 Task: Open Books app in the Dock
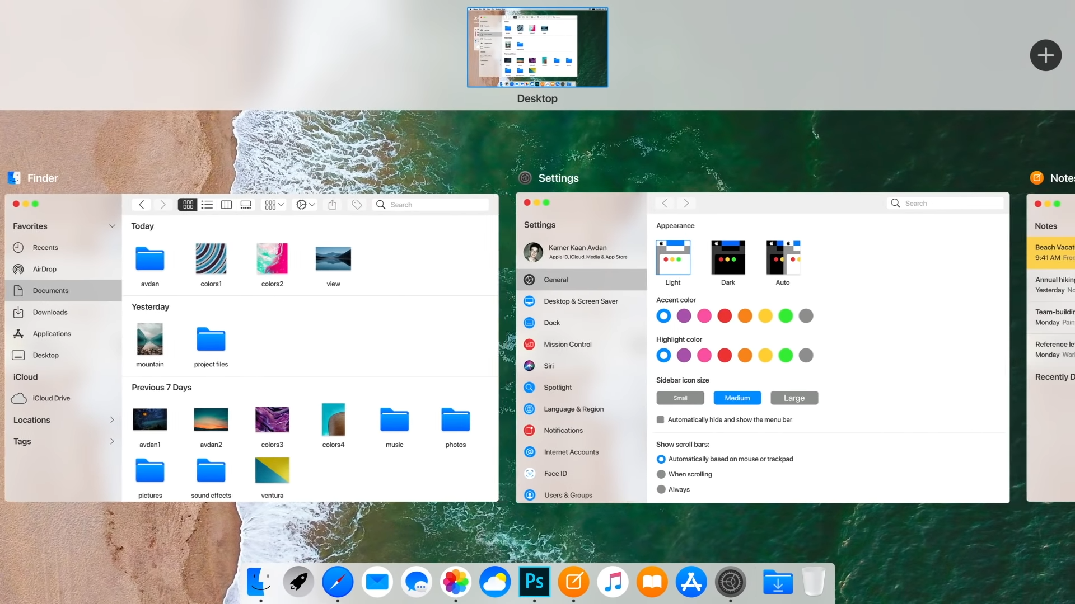(x=652, y=582)
